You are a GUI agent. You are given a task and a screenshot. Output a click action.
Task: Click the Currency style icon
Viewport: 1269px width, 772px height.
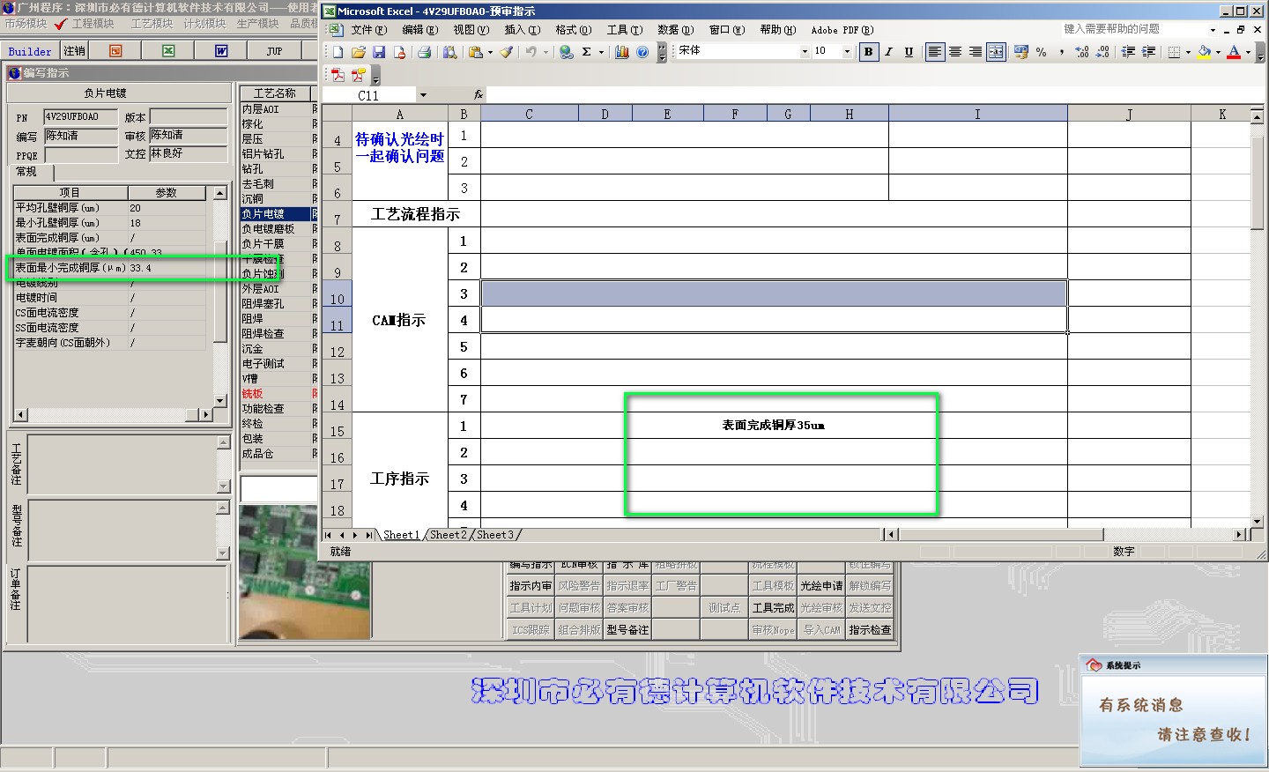click(1021, 52)
